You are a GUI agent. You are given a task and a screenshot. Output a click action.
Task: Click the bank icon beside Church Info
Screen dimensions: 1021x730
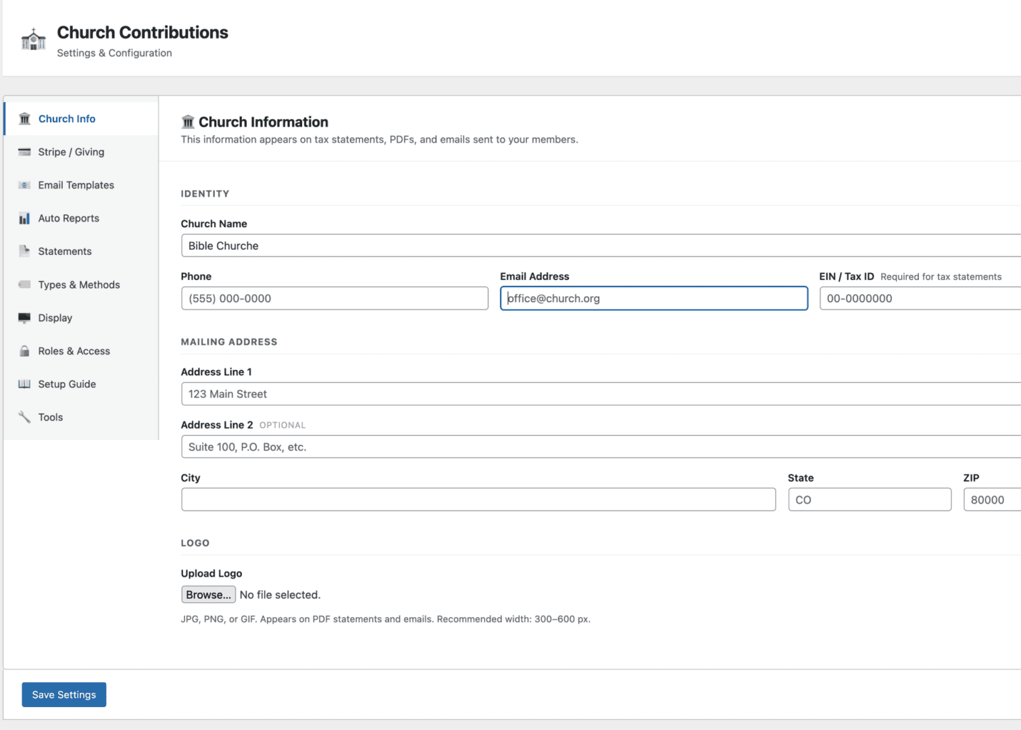pyautogui.click(x=25, y=119)
